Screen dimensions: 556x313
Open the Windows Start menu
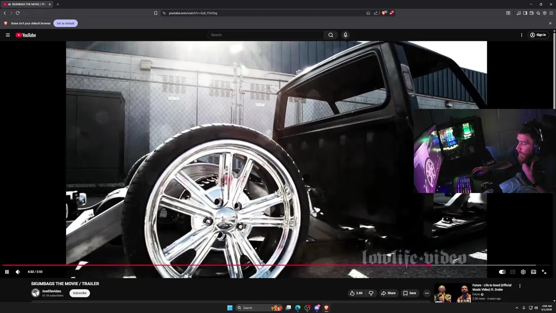230,308
